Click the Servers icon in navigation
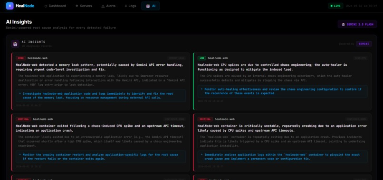The width and height of the screenshot is (383, 180). (x=77, y=6)
